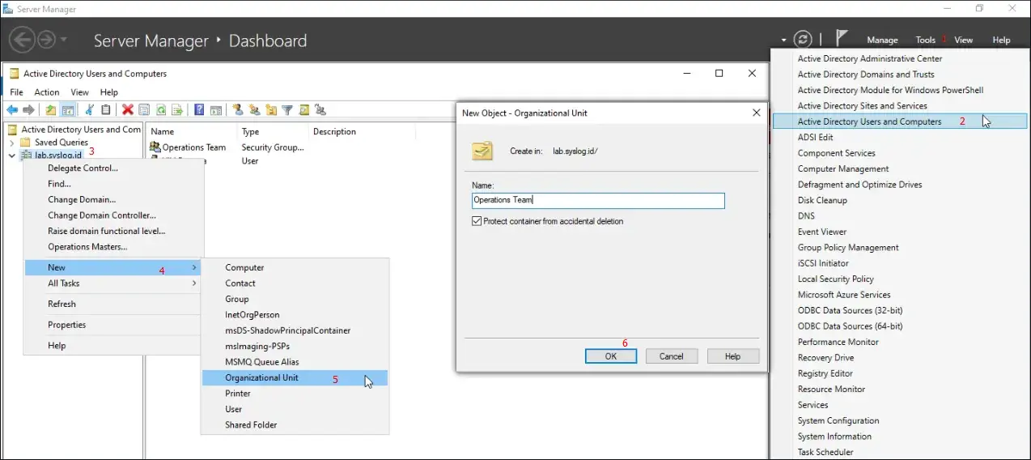Click Server Manager forward navigation arrow
This screenshot has height=460, width=1031.
[46, 39]
